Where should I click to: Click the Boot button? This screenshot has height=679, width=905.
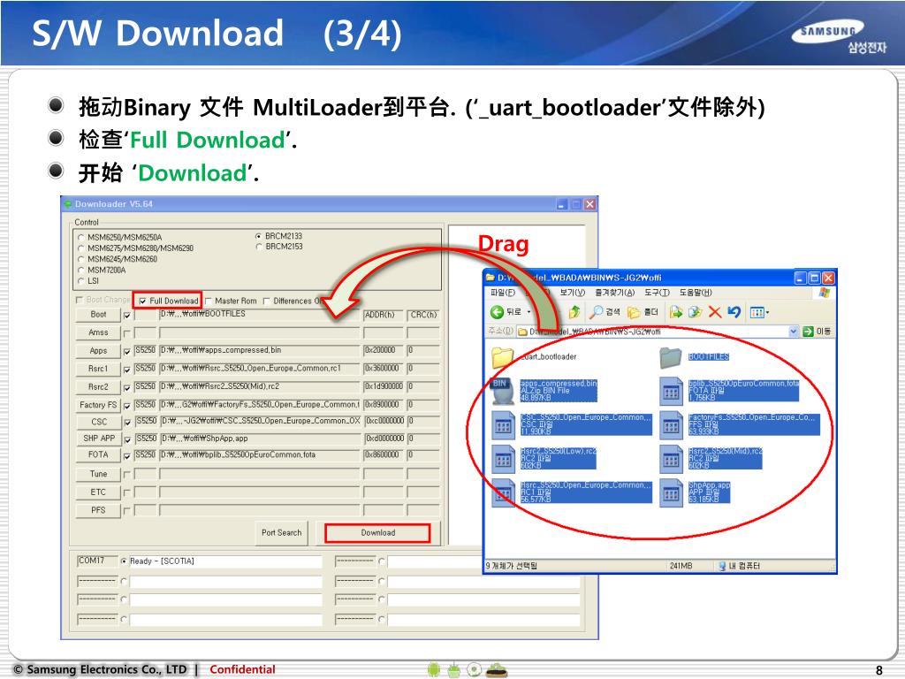[x=98, y=315]
